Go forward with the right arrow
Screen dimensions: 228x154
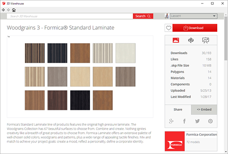tap(9, 10)
